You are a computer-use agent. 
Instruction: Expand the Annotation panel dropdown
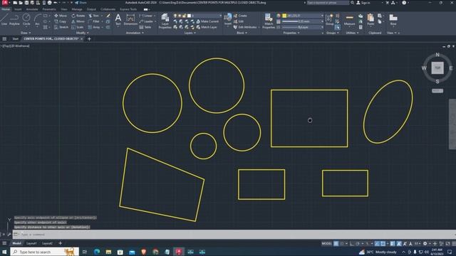pyautogui.click(x=135, y=33)
